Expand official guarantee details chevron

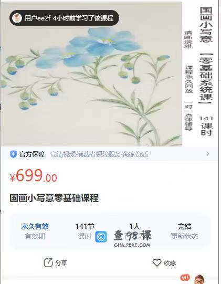tap(208, 154)
